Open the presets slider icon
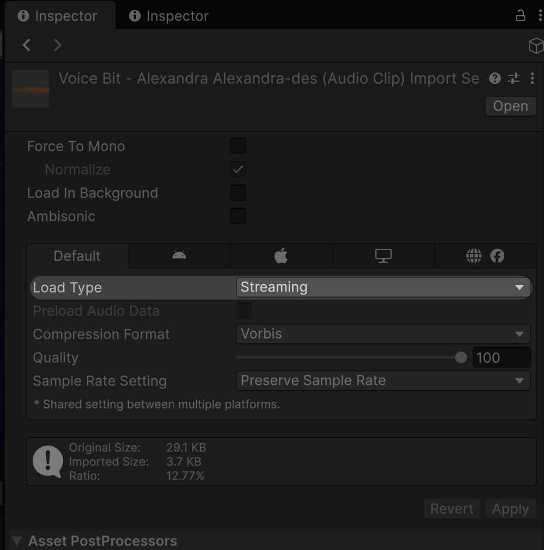This screenshot has height=550, width=544. 514,78
